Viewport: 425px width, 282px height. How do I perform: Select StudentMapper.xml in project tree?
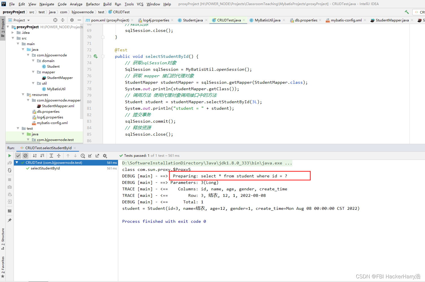(58, 106)
